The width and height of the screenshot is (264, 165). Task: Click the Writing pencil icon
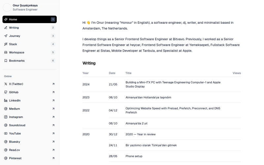(6, 28)
